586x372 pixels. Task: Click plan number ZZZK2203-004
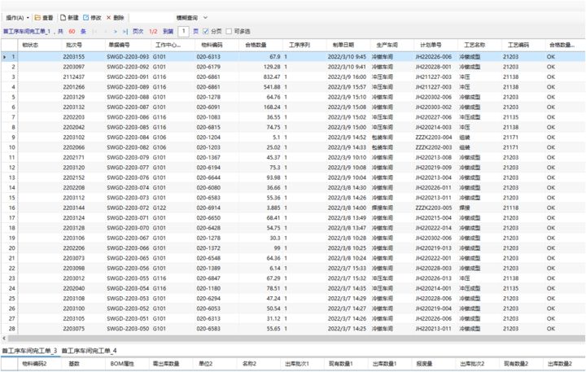tap(434, 138)
